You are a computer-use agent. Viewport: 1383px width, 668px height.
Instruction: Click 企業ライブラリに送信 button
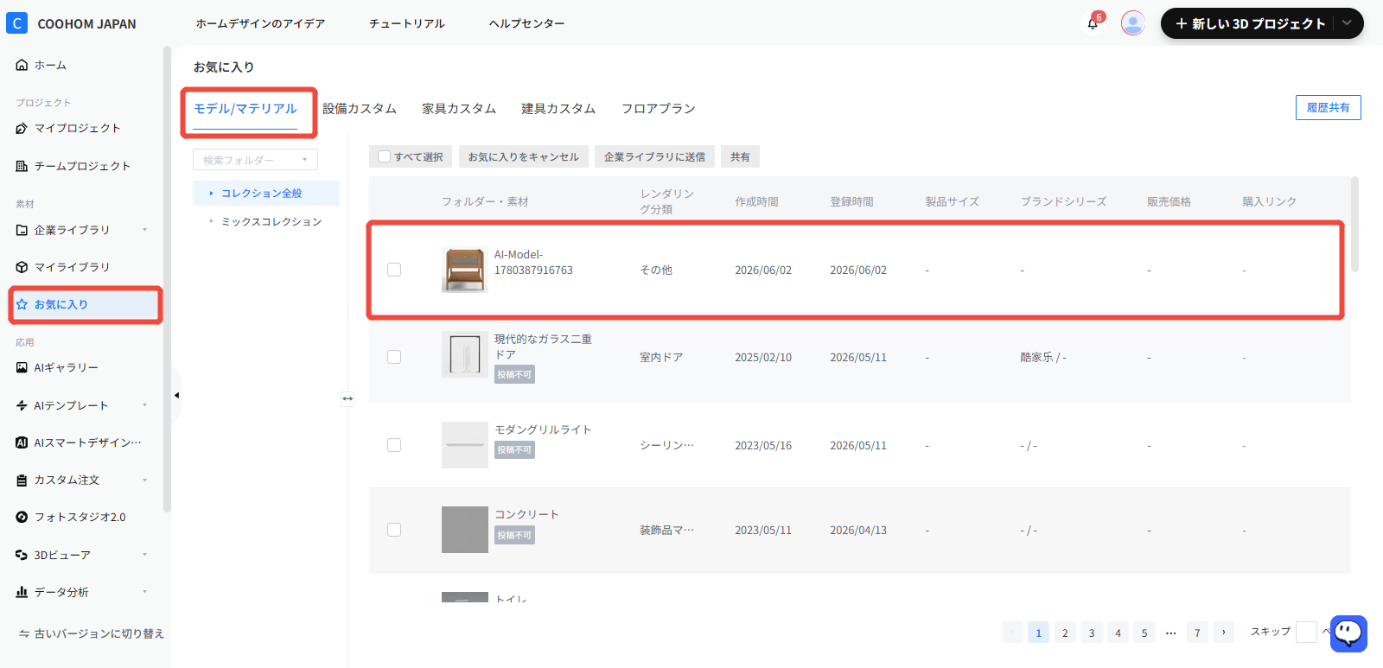[654, 156]
